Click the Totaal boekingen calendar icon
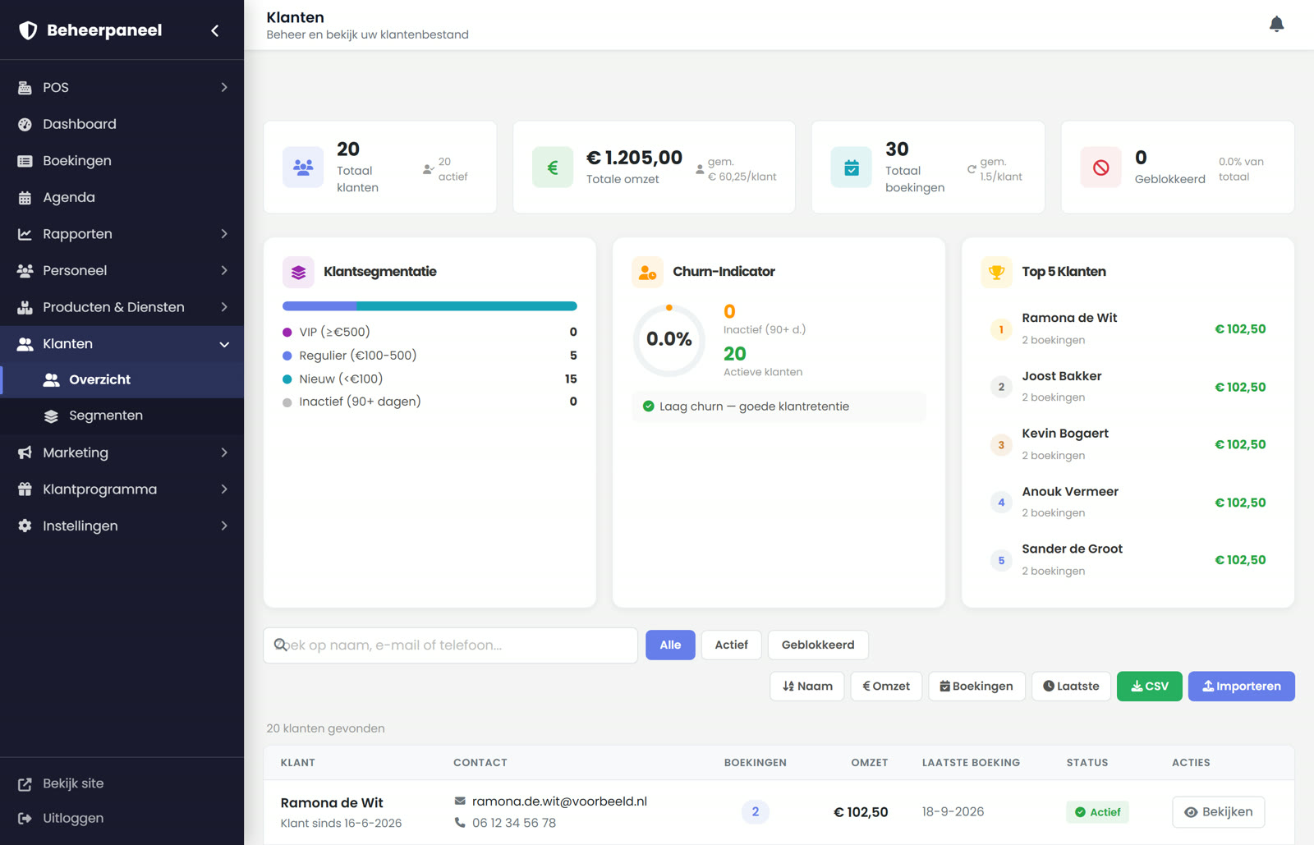 [x=852, y=168]
